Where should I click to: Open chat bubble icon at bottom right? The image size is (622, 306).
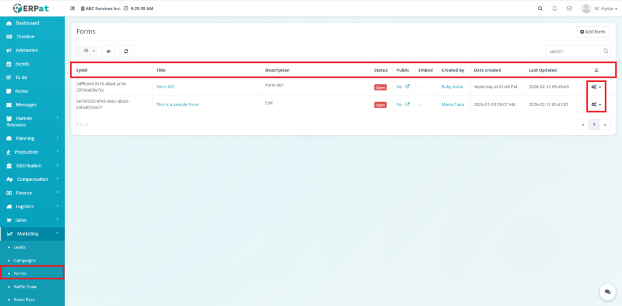click(x=606, y=292)
